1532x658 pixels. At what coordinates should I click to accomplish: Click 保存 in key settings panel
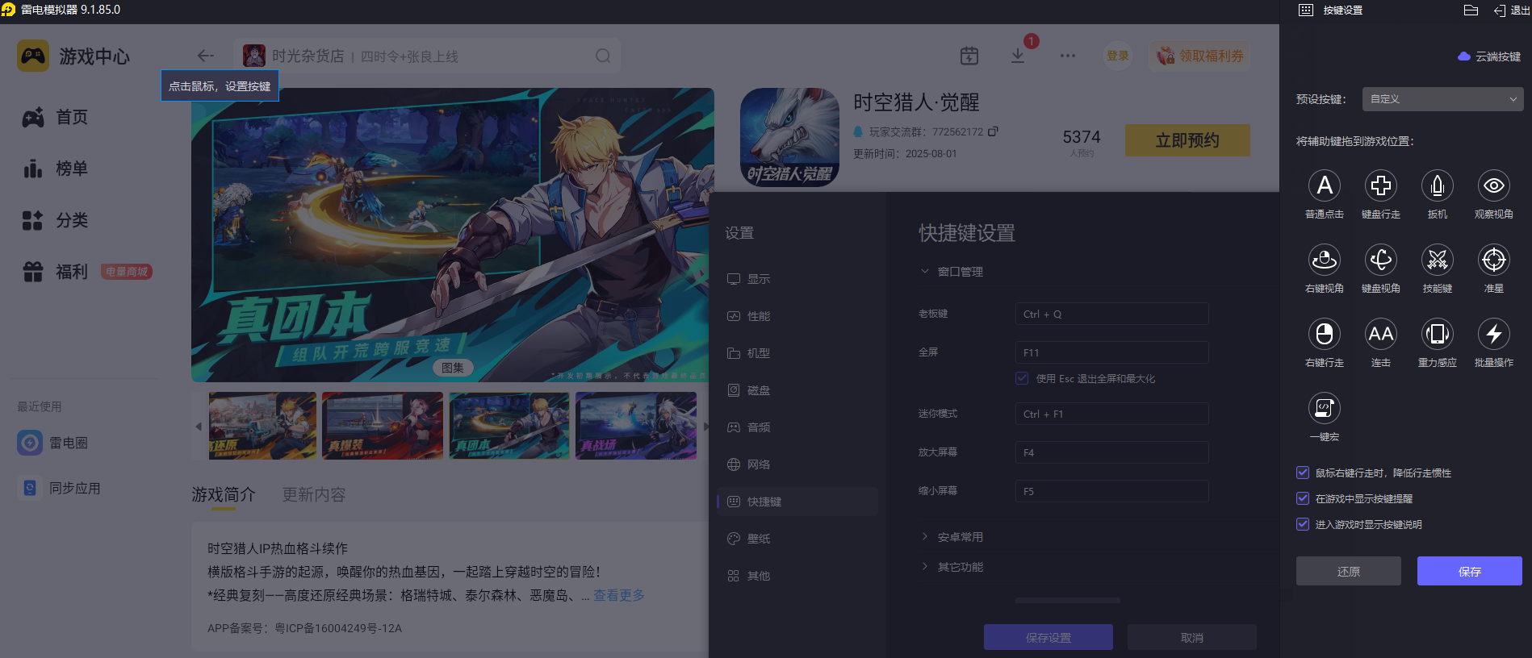point(1470,571)
